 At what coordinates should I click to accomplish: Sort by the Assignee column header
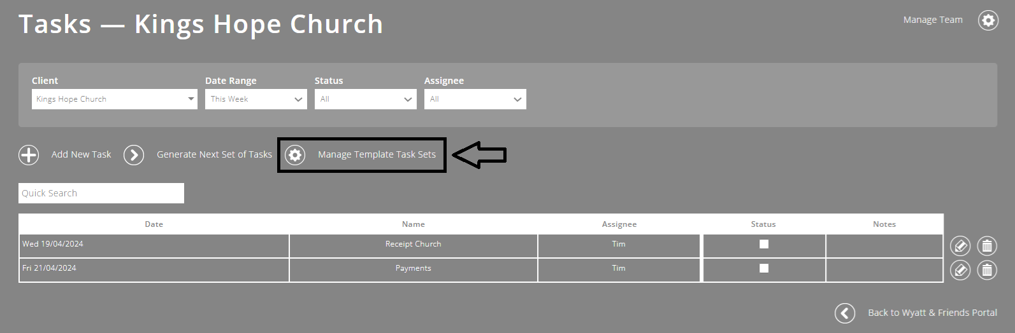click(619, 224)
